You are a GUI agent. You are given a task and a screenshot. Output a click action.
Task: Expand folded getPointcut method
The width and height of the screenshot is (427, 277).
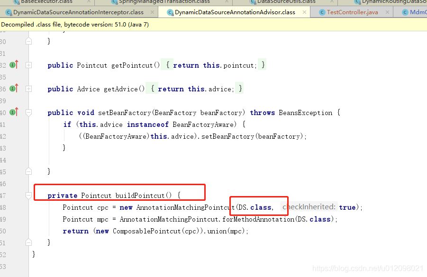pos(28,65)
